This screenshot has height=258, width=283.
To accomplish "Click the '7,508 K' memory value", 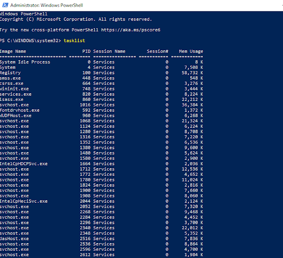I will pos(193,67).
